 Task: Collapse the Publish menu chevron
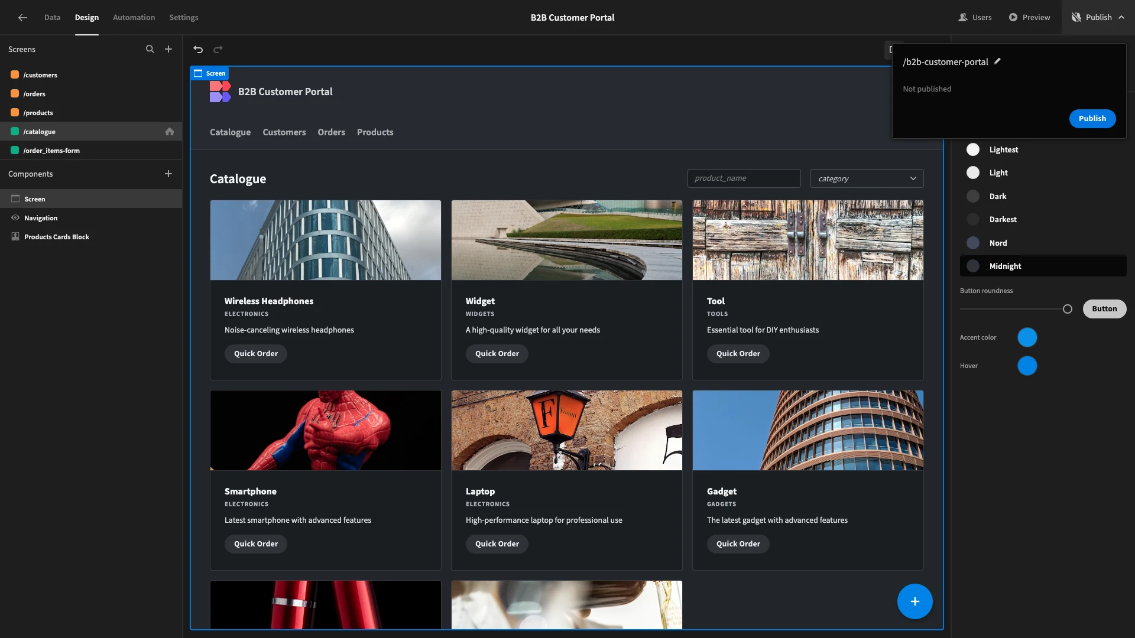pos(1121,17)
